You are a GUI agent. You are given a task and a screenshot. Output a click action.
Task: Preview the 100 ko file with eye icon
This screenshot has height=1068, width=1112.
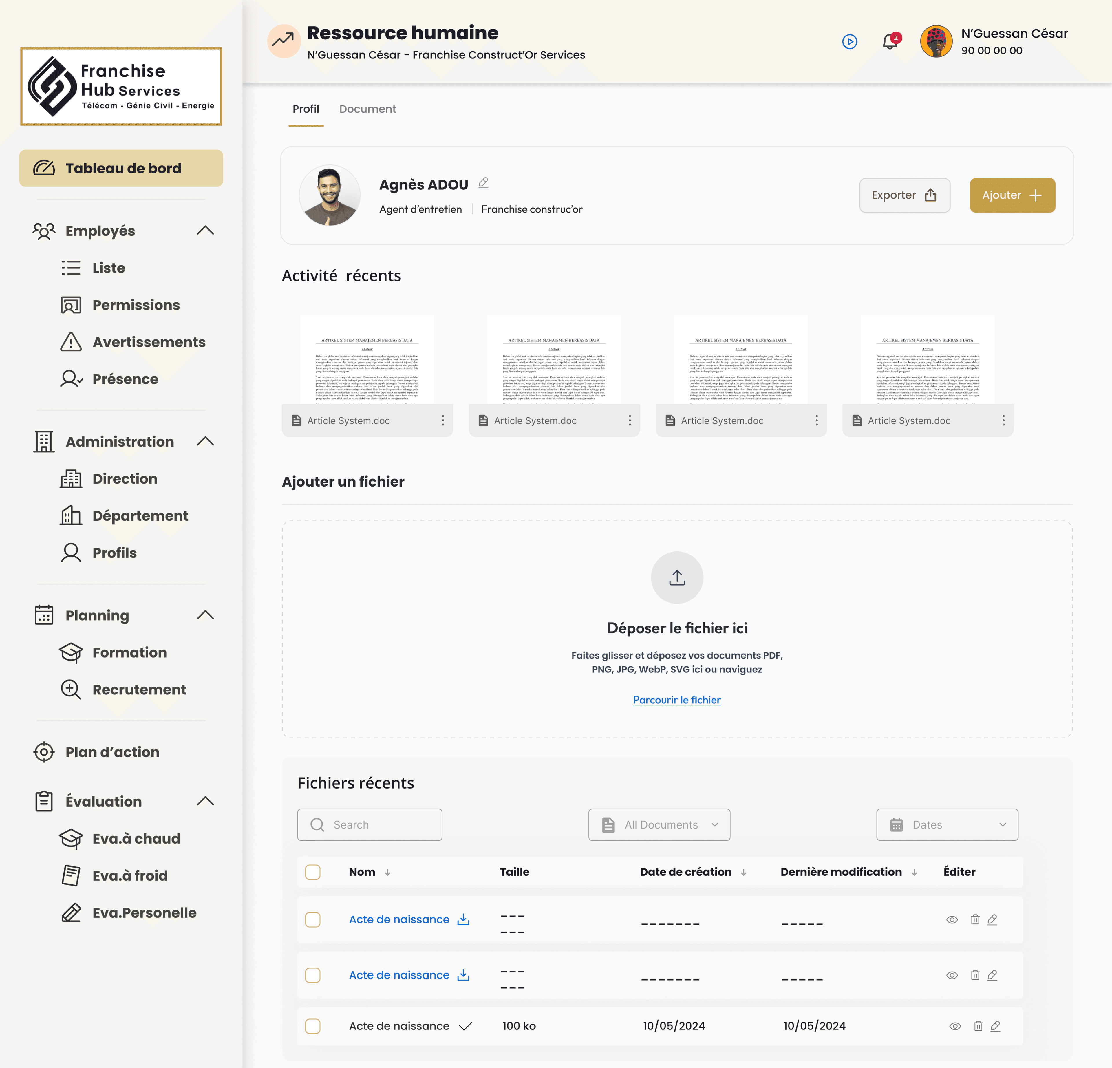click(955, 1026)
